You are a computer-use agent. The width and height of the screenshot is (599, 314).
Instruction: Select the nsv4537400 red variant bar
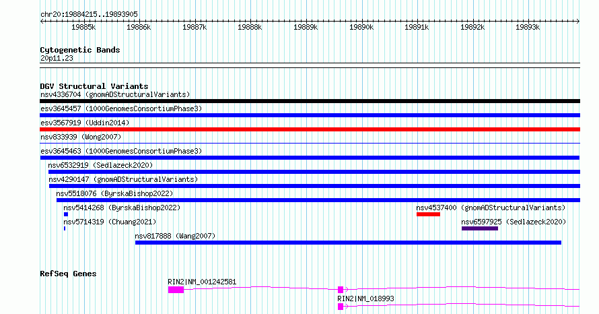(428, 214)
